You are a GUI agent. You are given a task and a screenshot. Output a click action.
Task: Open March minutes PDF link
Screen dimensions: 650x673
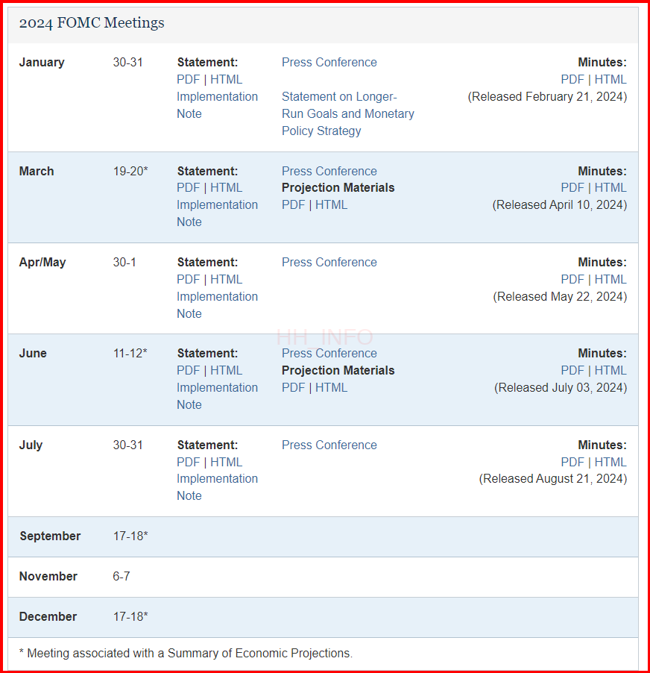point(572,187)
